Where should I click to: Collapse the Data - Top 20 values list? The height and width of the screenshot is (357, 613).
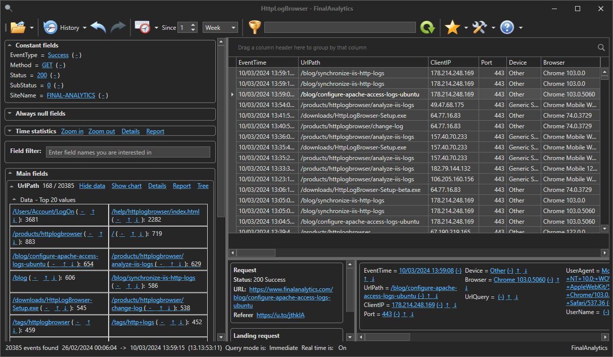point(14,200)
